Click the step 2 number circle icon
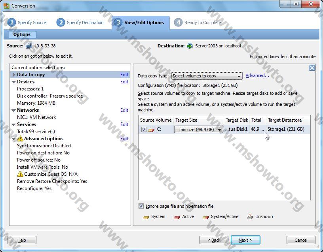This screenshot has height=252, width=323. click(61, 23)
